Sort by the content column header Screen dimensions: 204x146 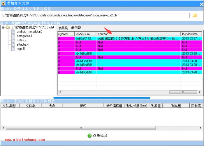138,34
